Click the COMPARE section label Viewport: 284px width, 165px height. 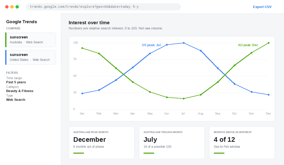13,28
